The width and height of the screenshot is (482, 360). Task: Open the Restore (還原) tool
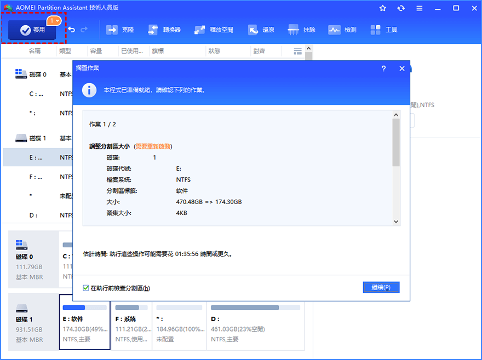pyautogui.click(x=261, y=30)
